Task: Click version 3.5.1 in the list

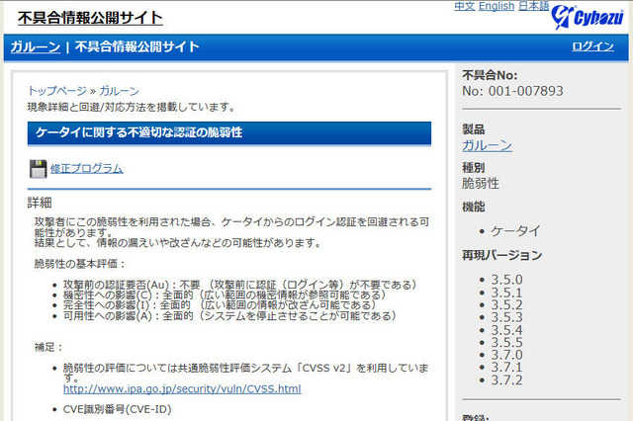Action: coord(506,293)
